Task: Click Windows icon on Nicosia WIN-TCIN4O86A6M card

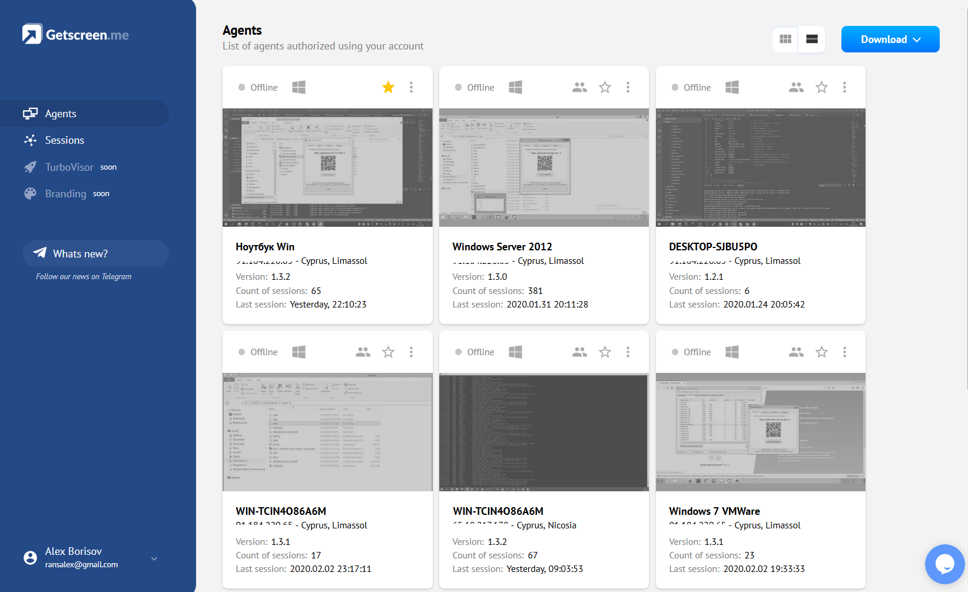Action: click(515, 352)
